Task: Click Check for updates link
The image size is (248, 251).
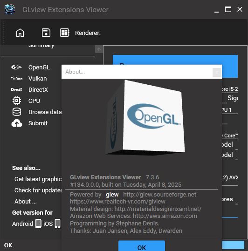Action: coord(38,190)
